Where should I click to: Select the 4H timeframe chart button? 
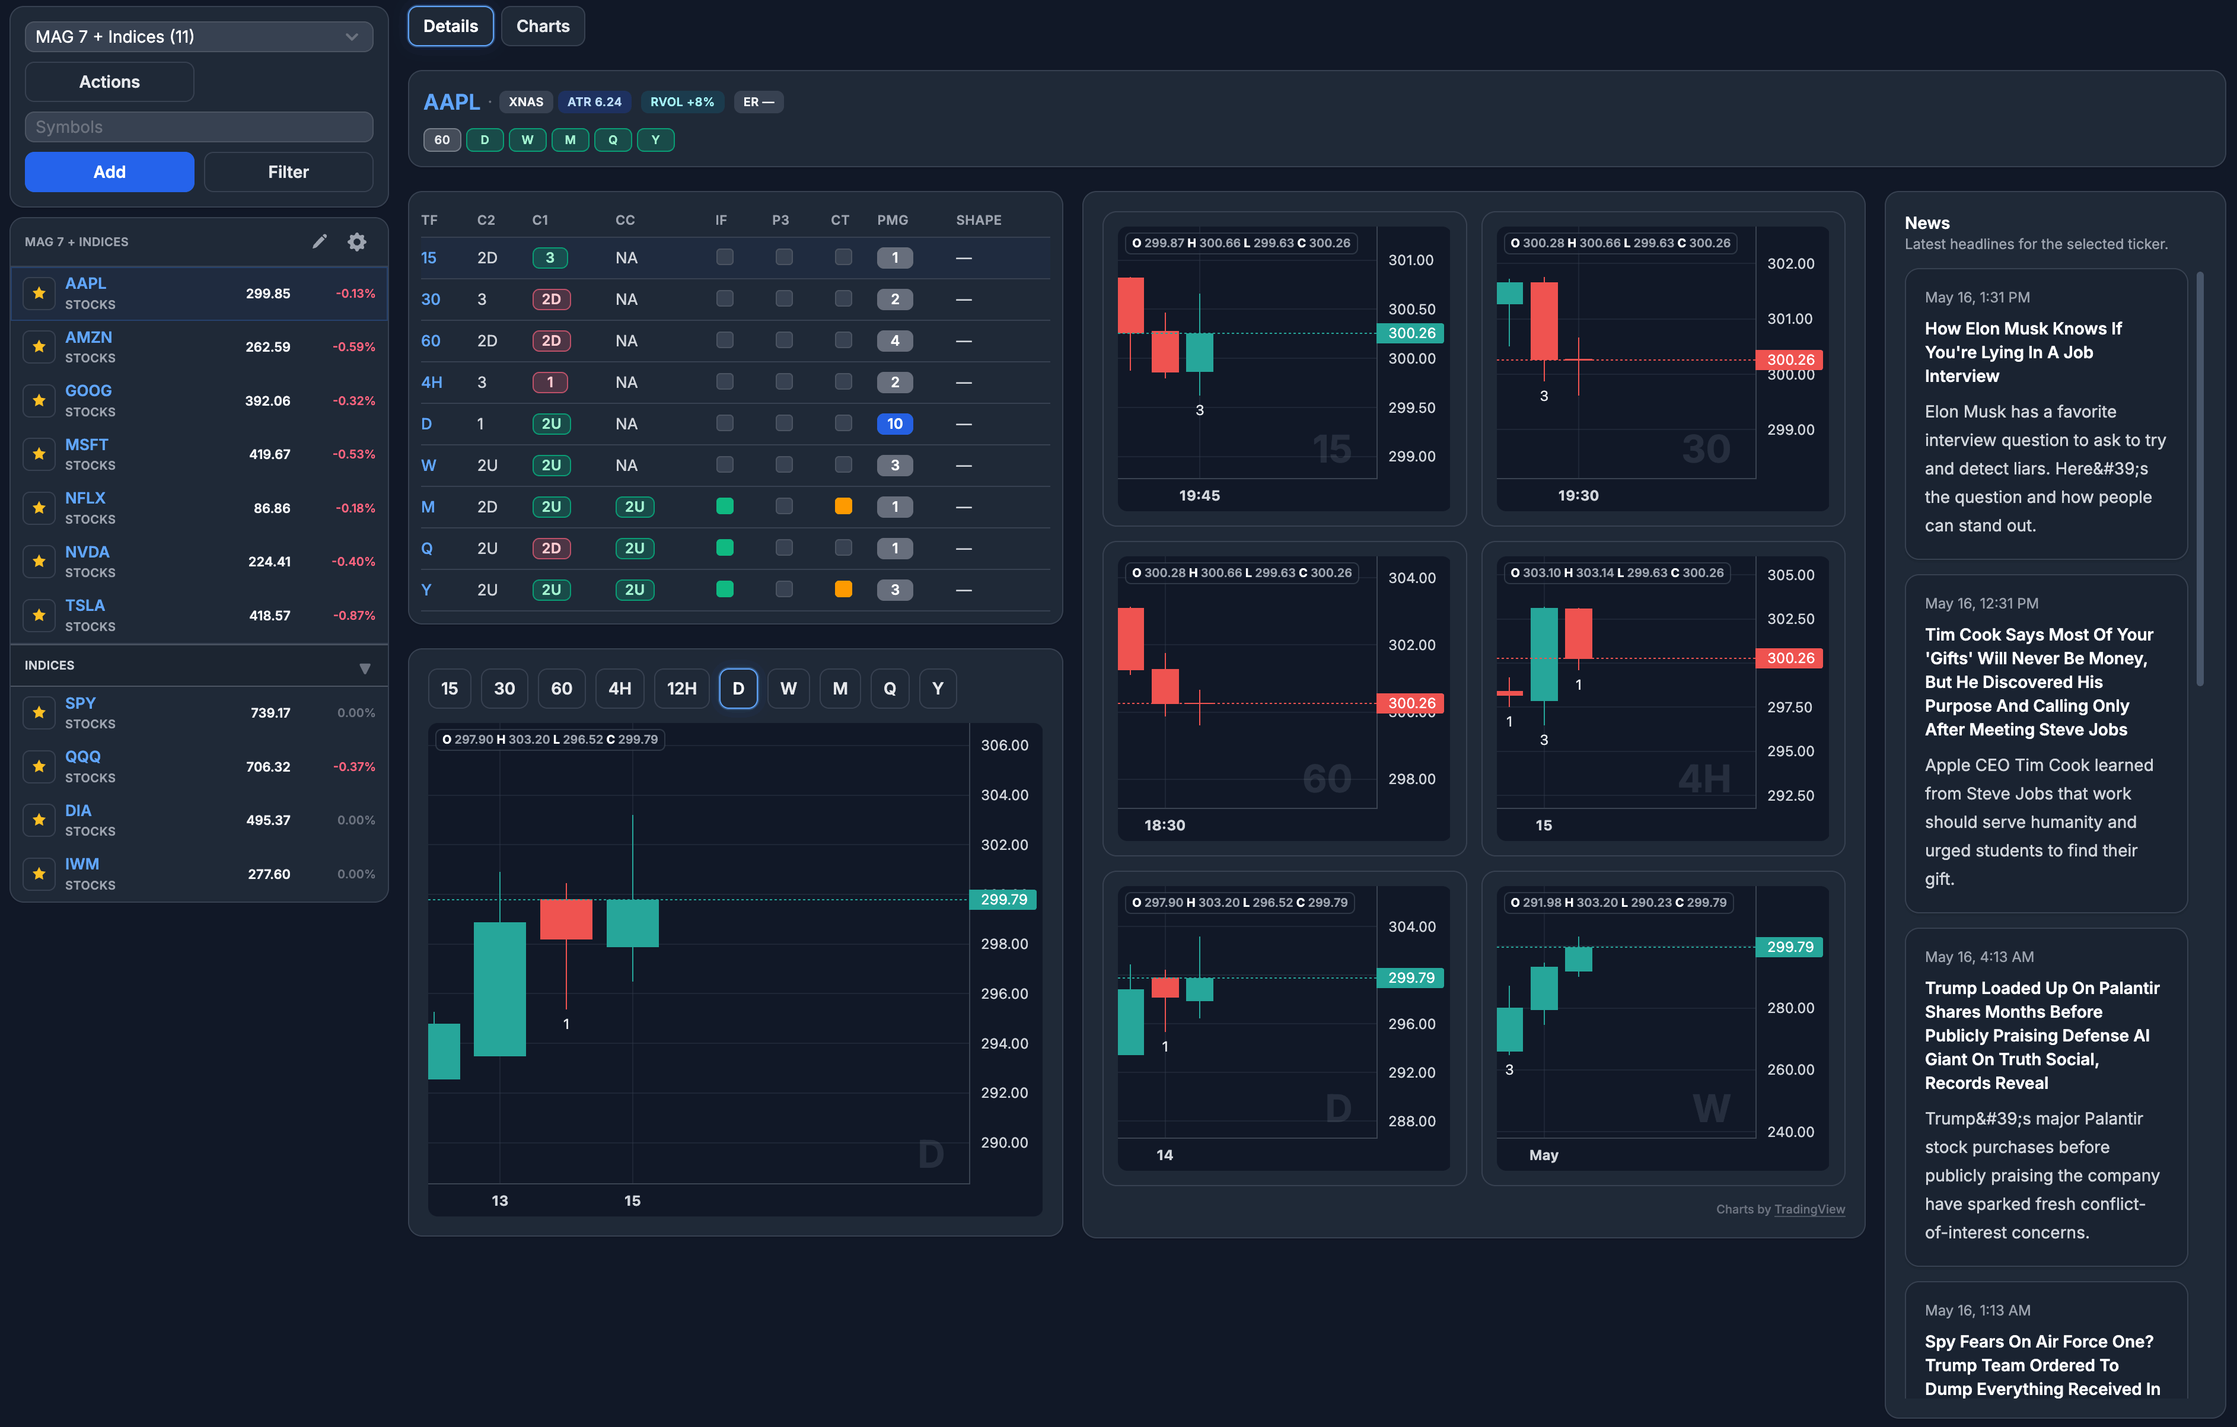(620, 689)
